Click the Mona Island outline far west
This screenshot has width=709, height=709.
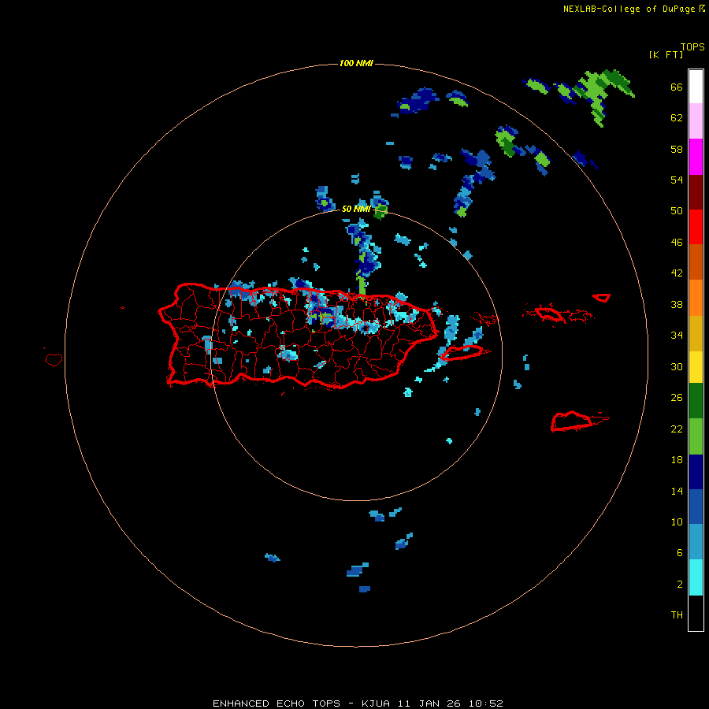[x=54, y=359]
